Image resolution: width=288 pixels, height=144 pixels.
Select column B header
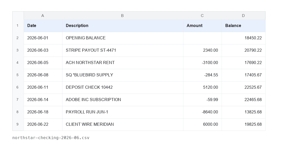123,16
